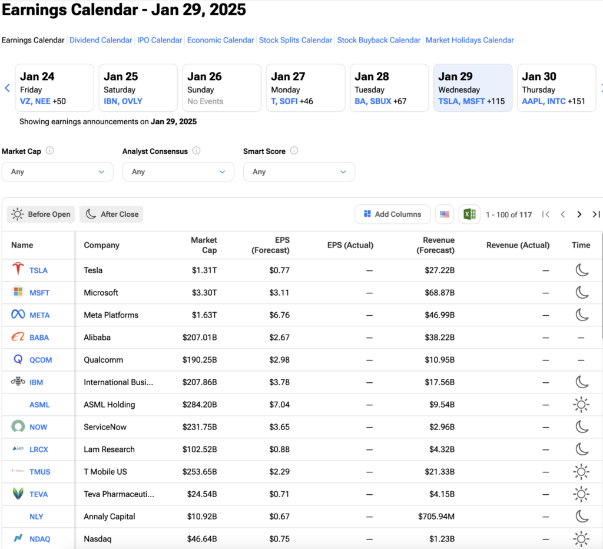Click the $253.65B market cap value

pyautogui.click(x=200, y=472)
